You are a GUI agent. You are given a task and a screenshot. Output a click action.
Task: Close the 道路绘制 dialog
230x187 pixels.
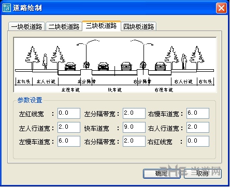click(221, 8)
